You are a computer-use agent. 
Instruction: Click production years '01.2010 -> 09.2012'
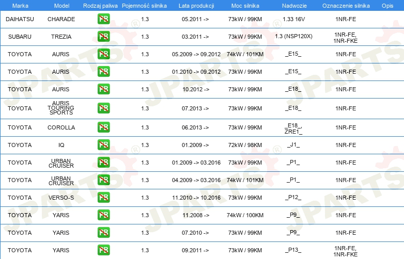coord(196,72)
